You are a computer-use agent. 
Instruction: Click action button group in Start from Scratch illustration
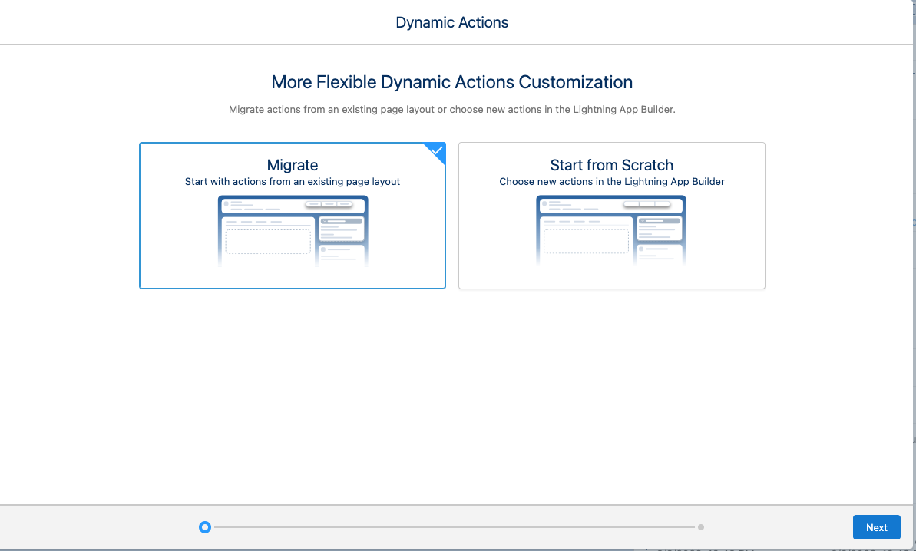(x=647, y=204)
